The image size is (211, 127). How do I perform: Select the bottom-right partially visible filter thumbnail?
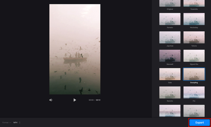pyautogui.click(x=194, y=111)
